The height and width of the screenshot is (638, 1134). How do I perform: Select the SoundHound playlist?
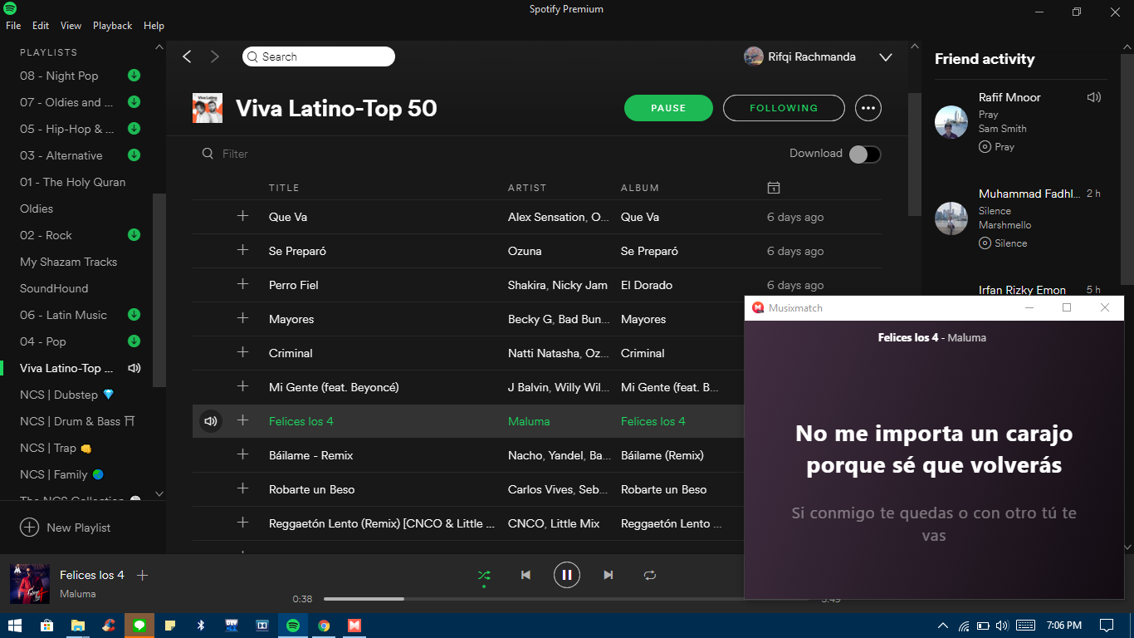click(54, 288)
